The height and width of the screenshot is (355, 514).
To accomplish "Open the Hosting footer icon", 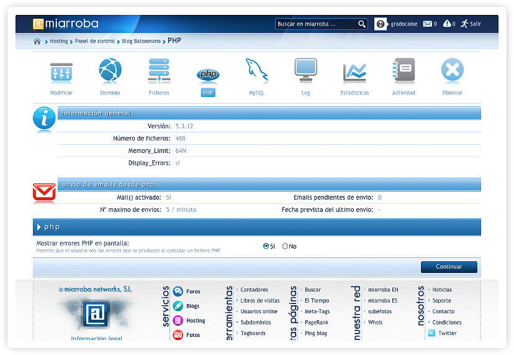I will (178, 320).
